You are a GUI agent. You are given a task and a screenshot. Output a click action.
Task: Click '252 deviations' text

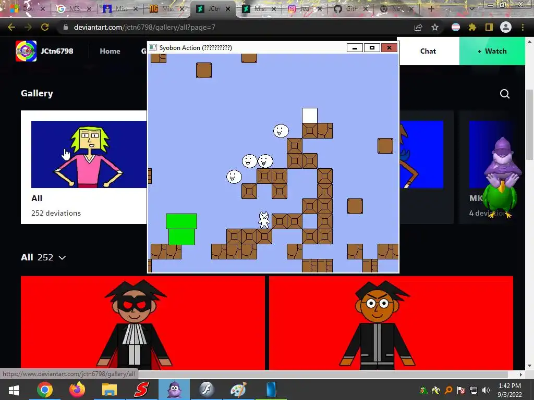[x=56, y=213]
